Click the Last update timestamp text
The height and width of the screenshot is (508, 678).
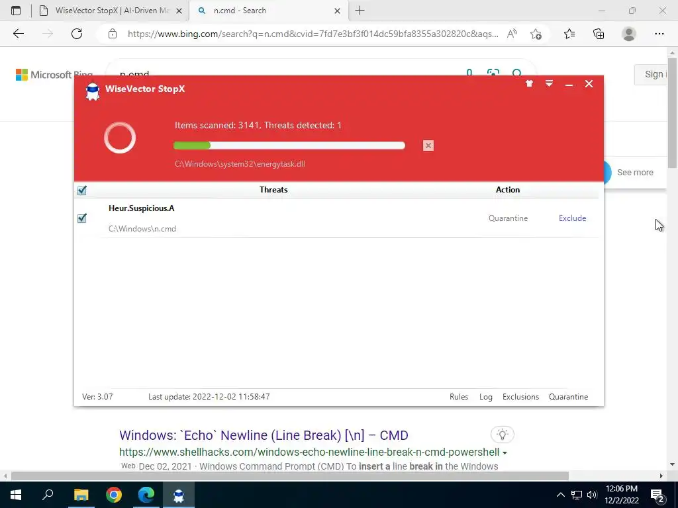pos(209,397)
